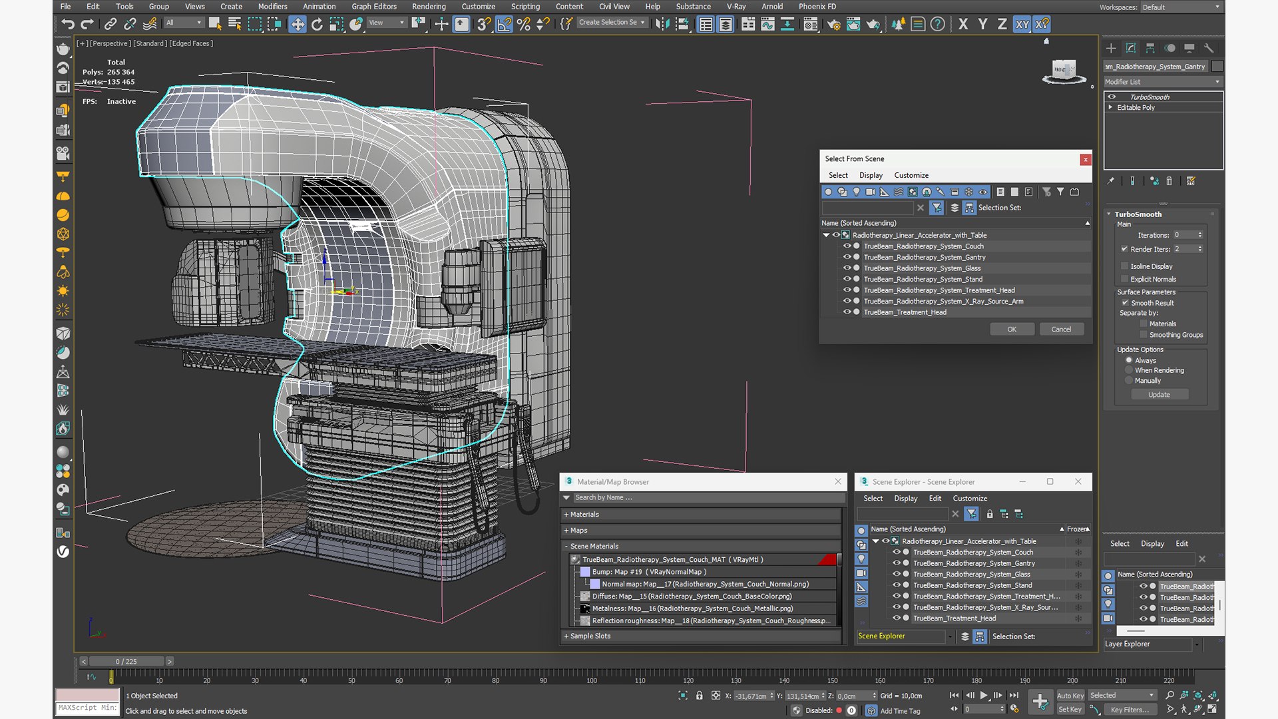1278x719 pixels.
Task: Click the Undo arrow in main toolbar
Action: (x=67, y=24)
